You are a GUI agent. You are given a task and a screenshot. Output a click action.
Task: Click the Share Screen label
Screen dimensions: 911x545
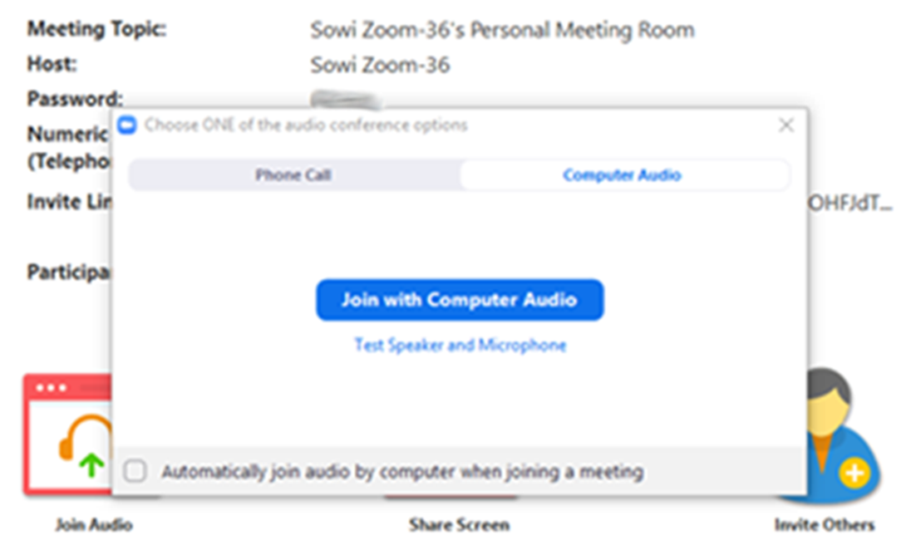click(x=459, y=525)
